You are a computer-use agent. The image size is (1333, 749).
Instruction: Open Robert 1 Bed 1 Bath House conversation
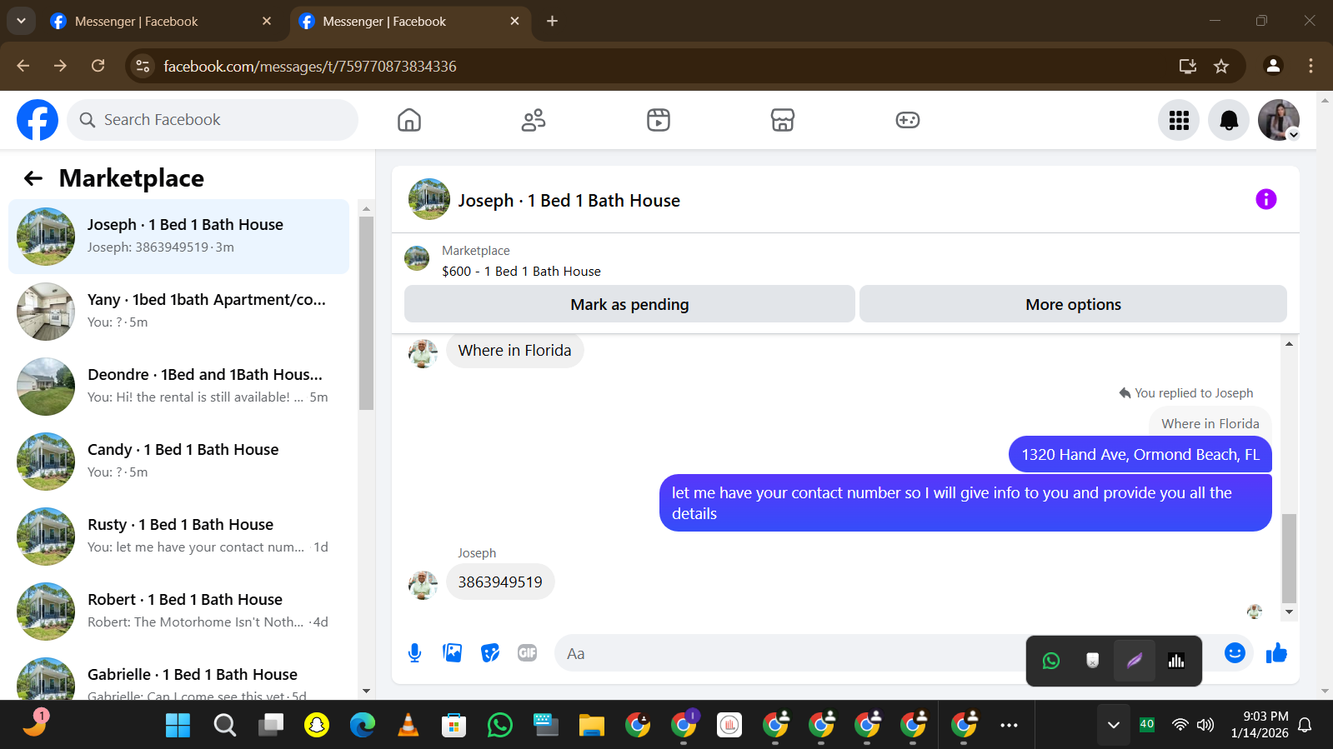179,612
